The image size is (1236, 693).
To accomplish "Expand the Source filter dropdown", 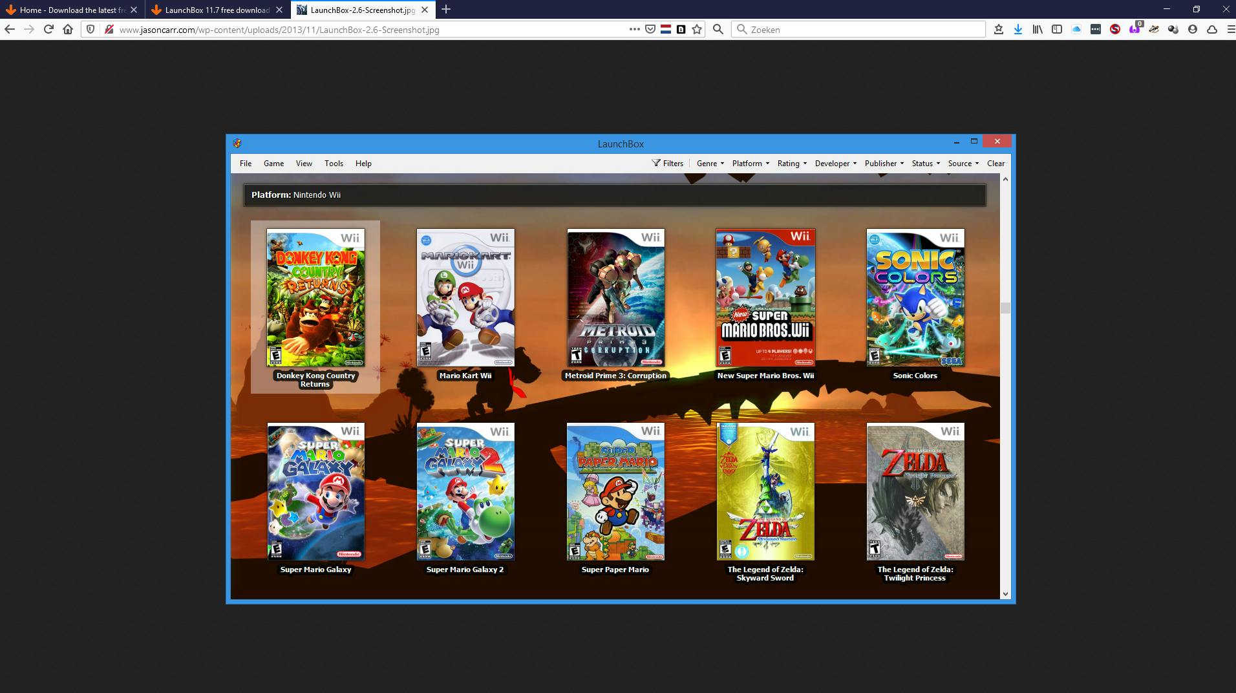I will [x=963, y=164].
